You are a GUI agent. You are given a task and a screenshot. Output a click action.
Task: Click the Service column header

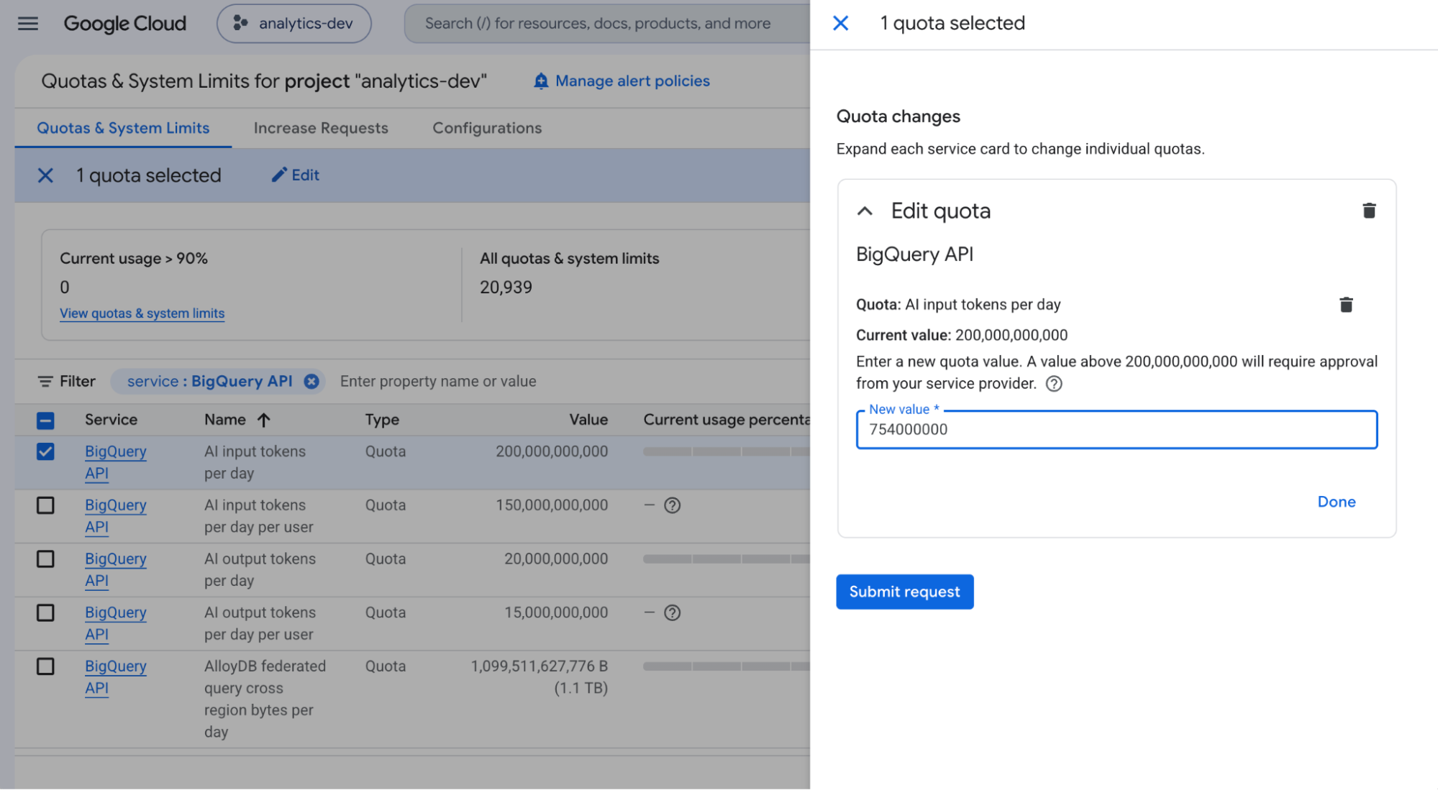(x=111, y=420)
